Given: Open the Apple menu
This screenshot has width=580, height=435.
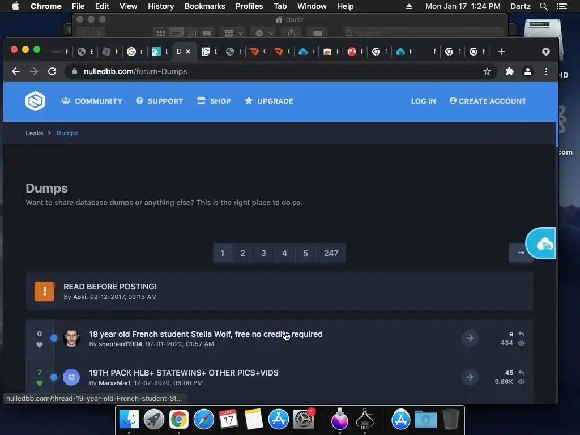Looking at the screenshot, I should (15, 6).
